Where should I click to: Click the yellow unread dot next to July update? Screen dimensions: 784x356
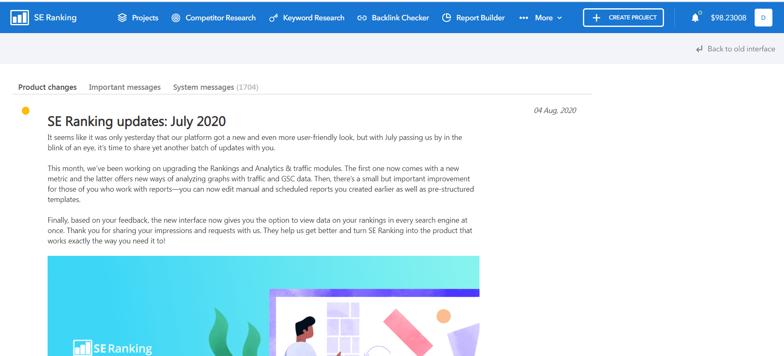[x=26, y=111]
